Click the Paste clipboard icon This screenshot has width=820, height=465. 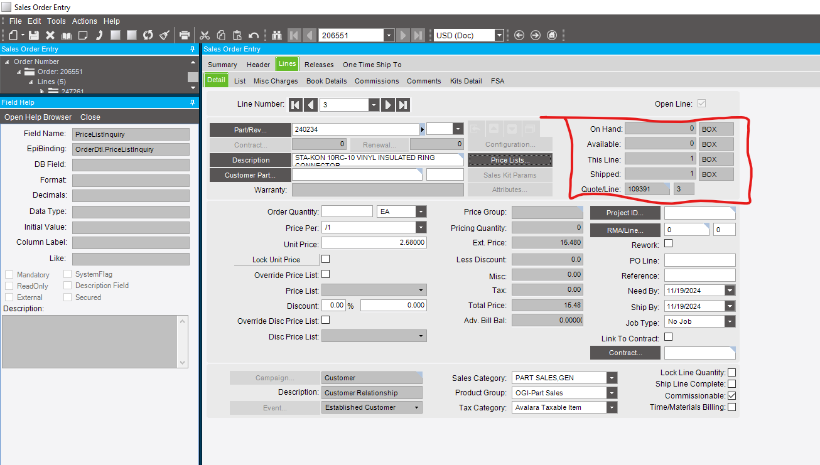pos(237,35)
